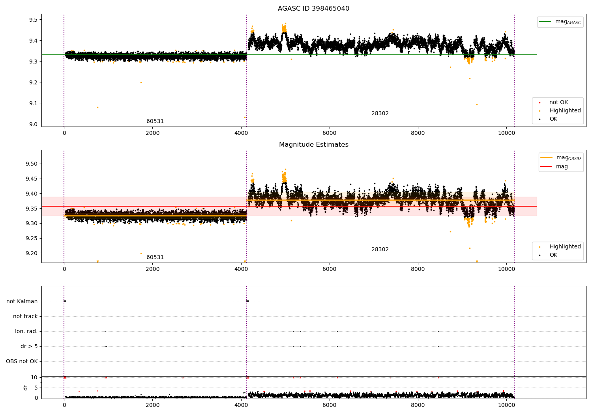Click the 10 tick on the dr axis
This screenshot has width=592, height=414.
pos(34,378)
